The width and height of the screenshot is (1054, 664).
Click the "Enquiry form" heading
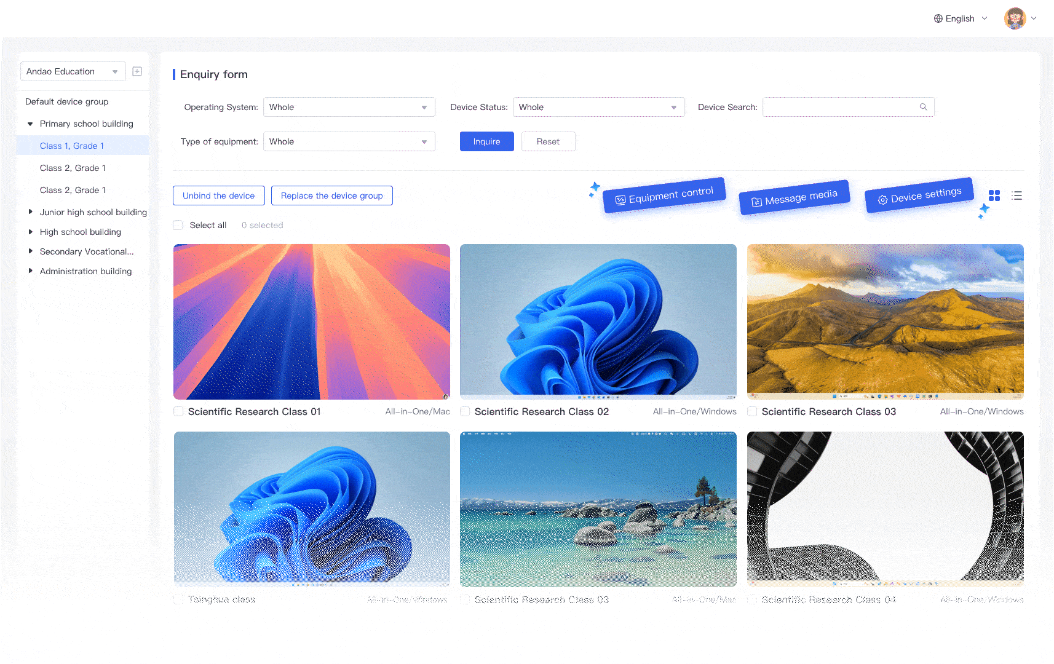[214, 74]
